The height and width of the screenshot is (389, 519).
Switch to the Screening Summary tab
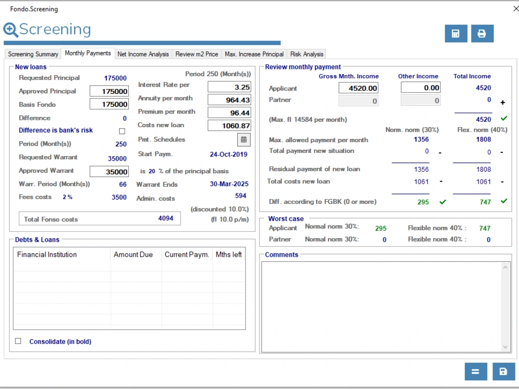(33, 54)
